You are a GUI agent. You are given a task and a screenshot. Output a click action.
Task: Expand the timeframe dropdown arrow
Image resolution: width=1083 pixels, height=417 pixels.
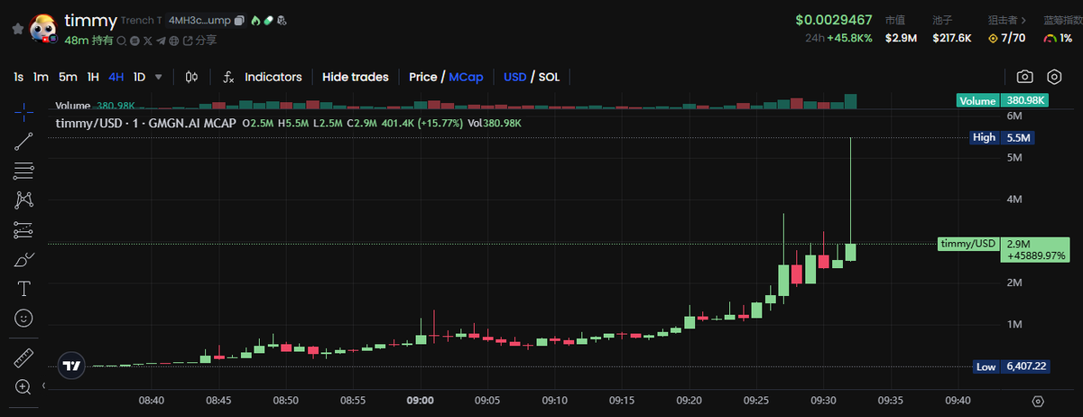(x=159, y=77)
